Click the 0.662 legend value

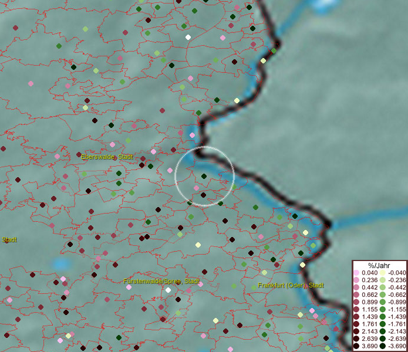coord(369,295)
